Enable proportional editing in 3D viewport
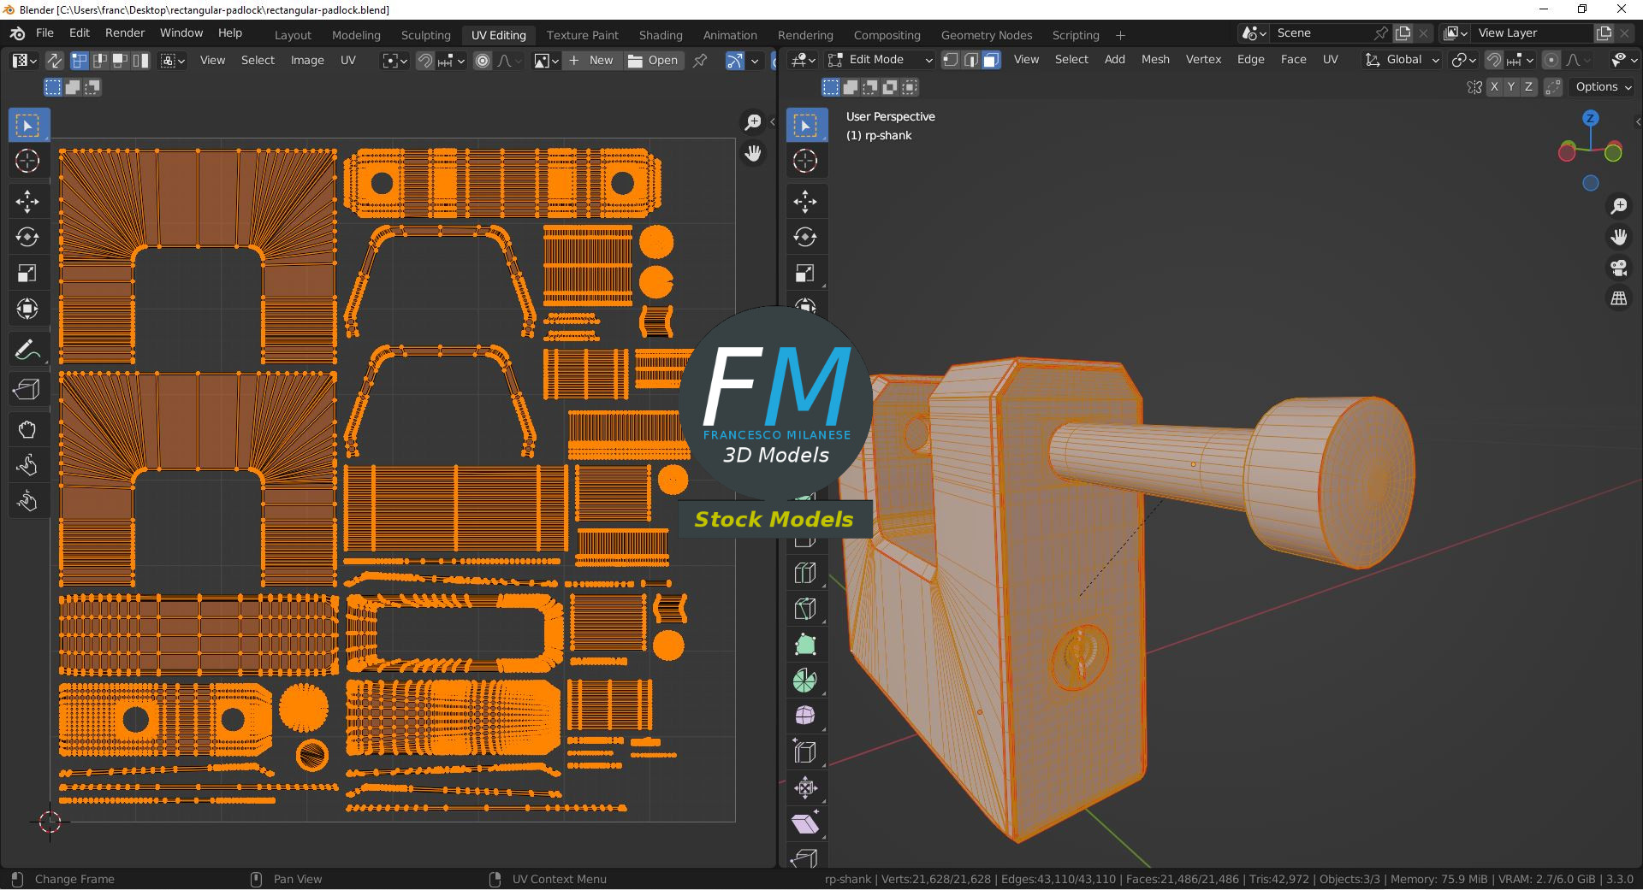 (x=1551, y=60)
